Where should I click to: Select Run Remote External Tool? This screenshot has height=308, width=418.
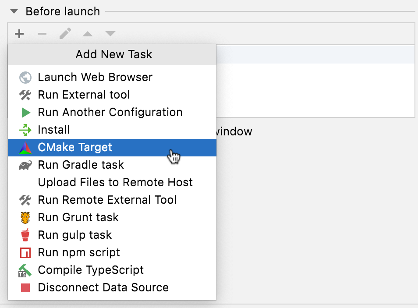(x=106, y=200)
